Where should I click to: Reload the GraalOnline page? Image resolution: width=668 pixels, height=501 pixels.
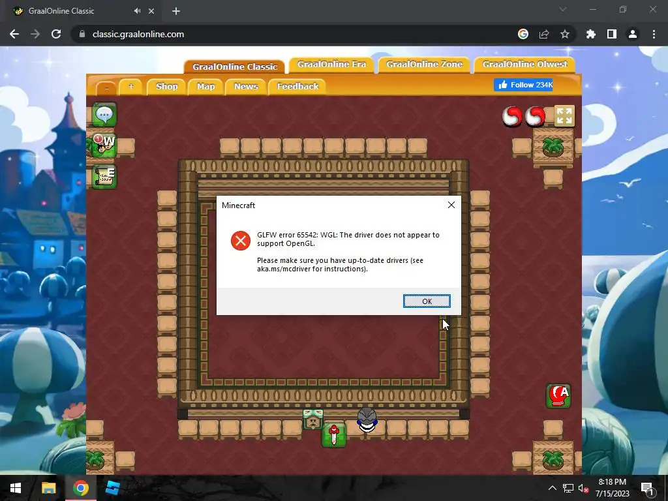tap(56, 34)
